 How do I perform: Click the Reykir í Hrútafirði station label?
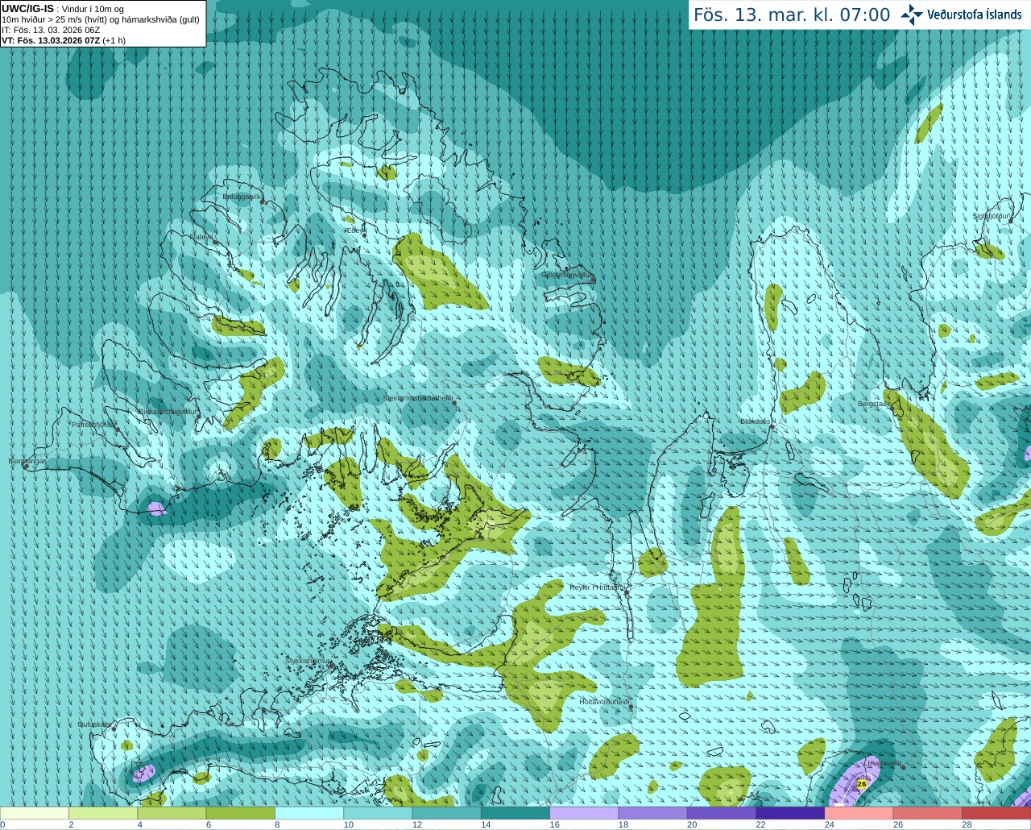point(597,587)
